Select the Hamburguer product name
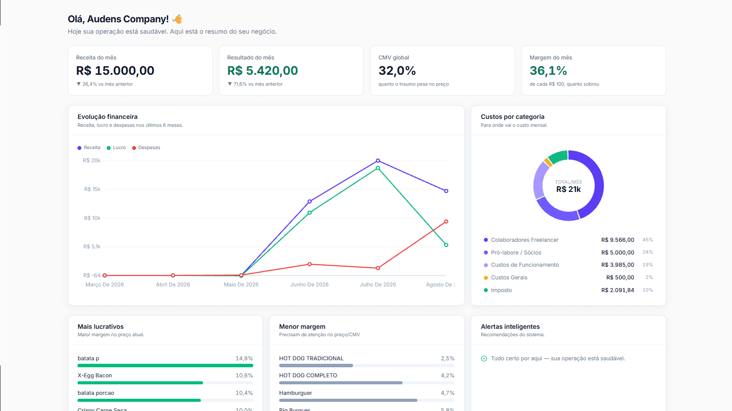The image size is (732, 411). click(x=296, y=393)
